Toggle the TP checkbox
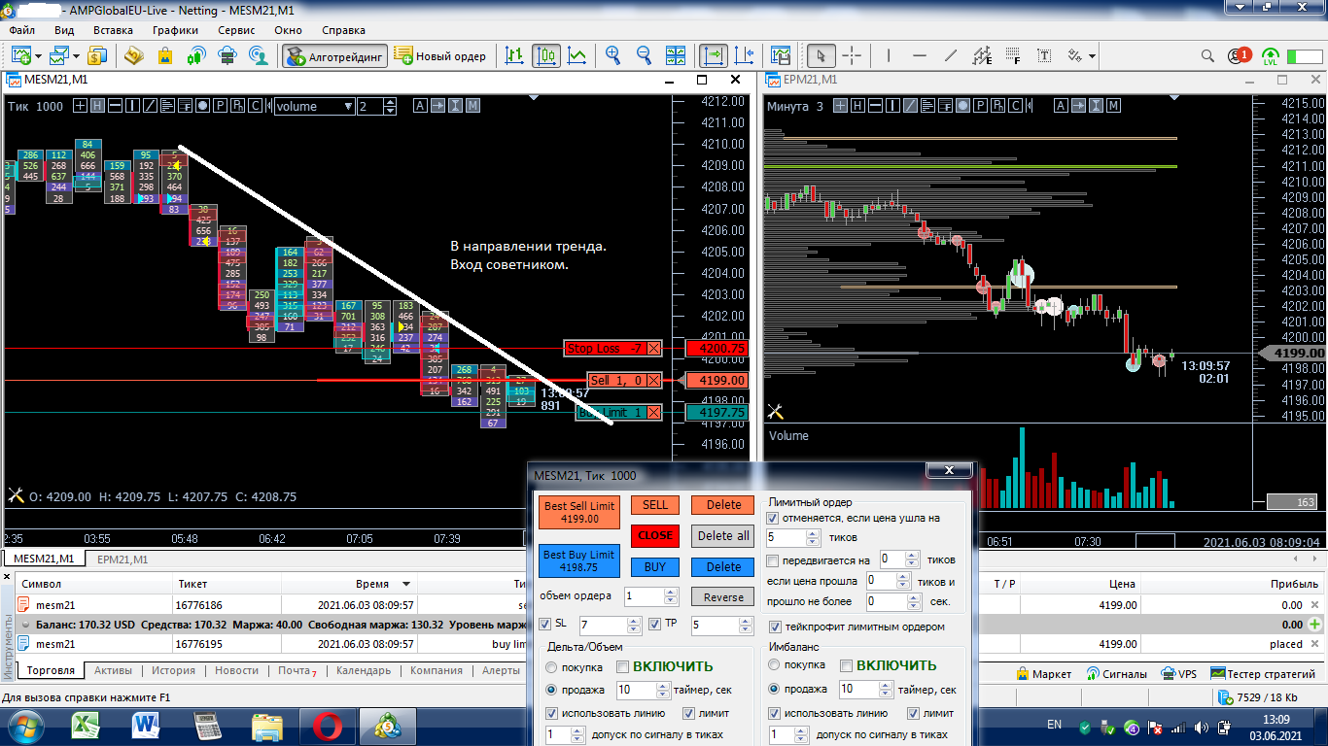The height and width of the screenshot is (746, 1328). (x=655, y=624)
